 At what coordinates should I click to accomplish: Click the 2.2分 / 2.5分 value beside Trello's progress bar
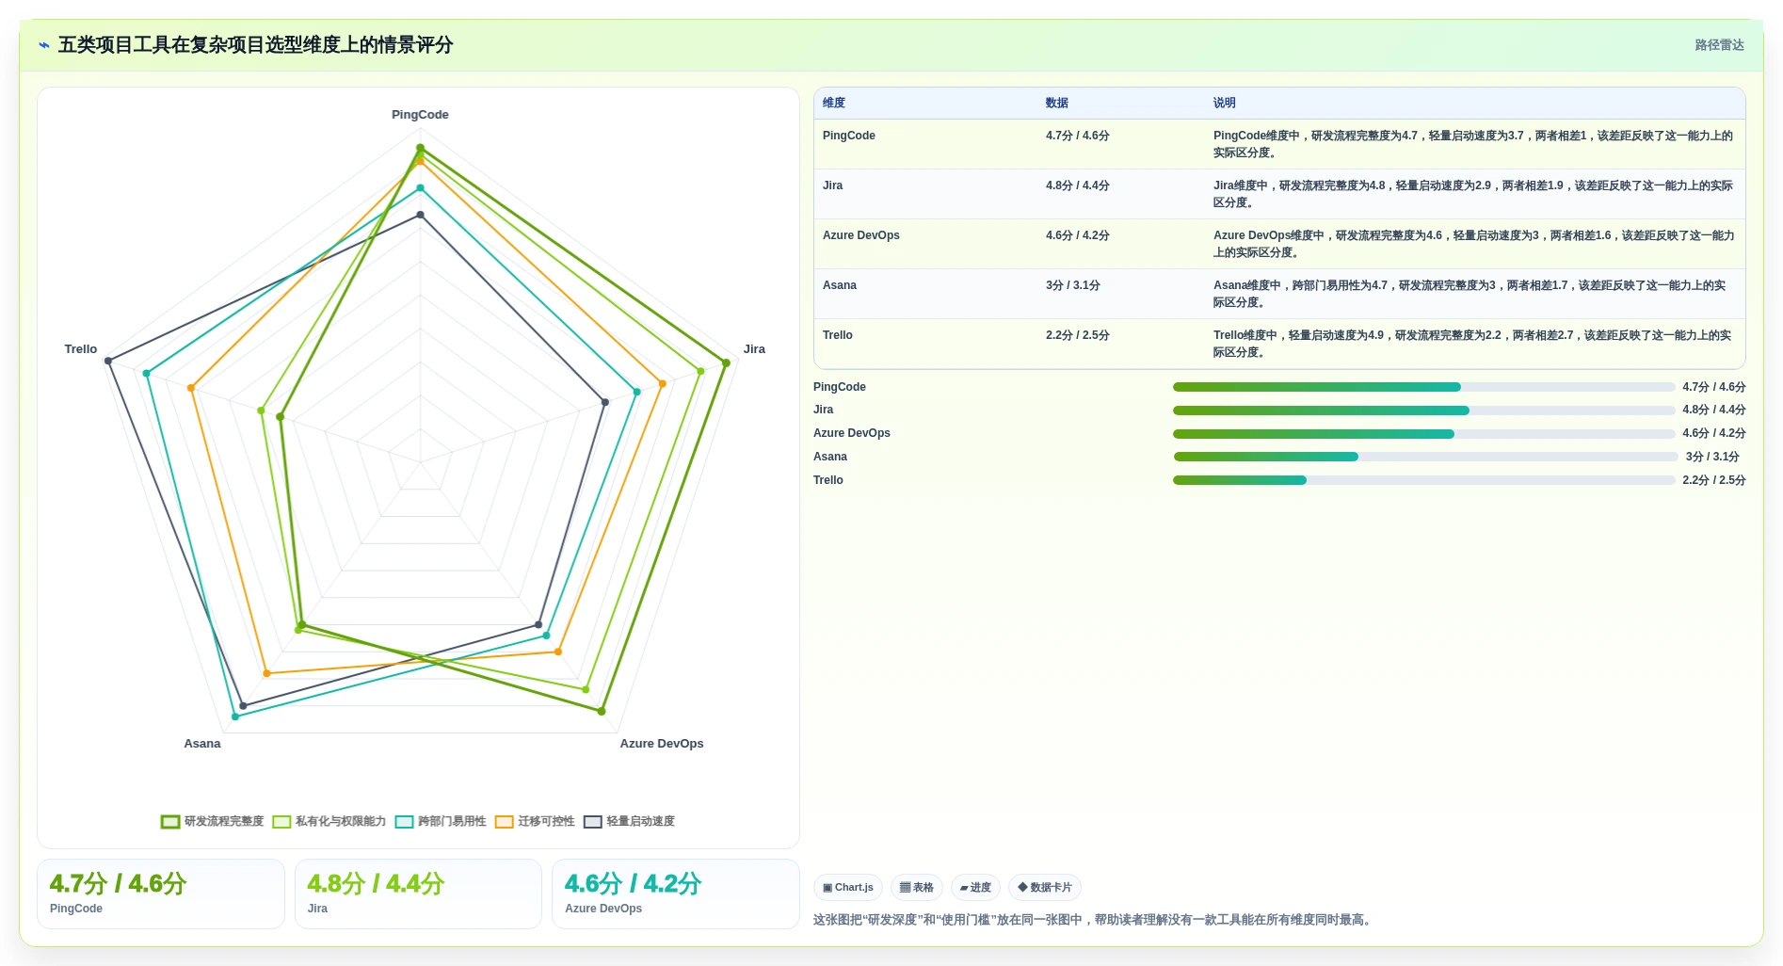(1714, 480)
